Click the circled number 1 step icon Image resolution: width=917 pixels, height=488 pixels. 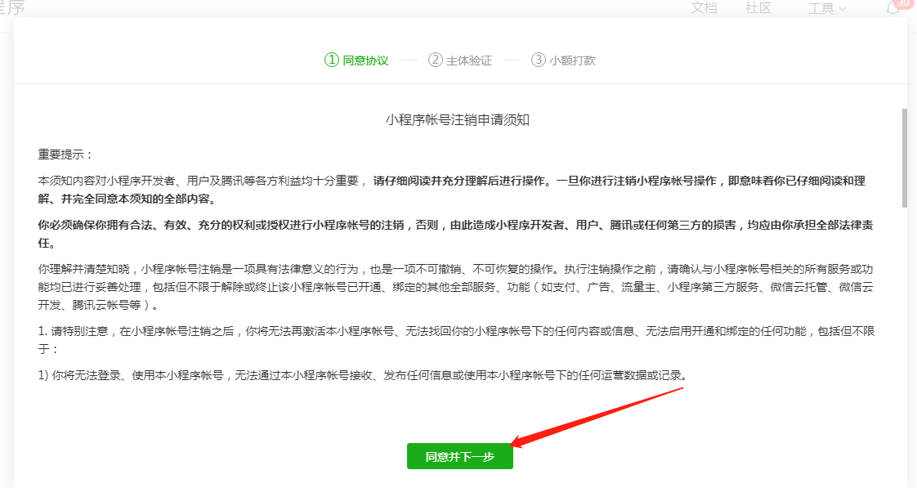coord(331,60)
